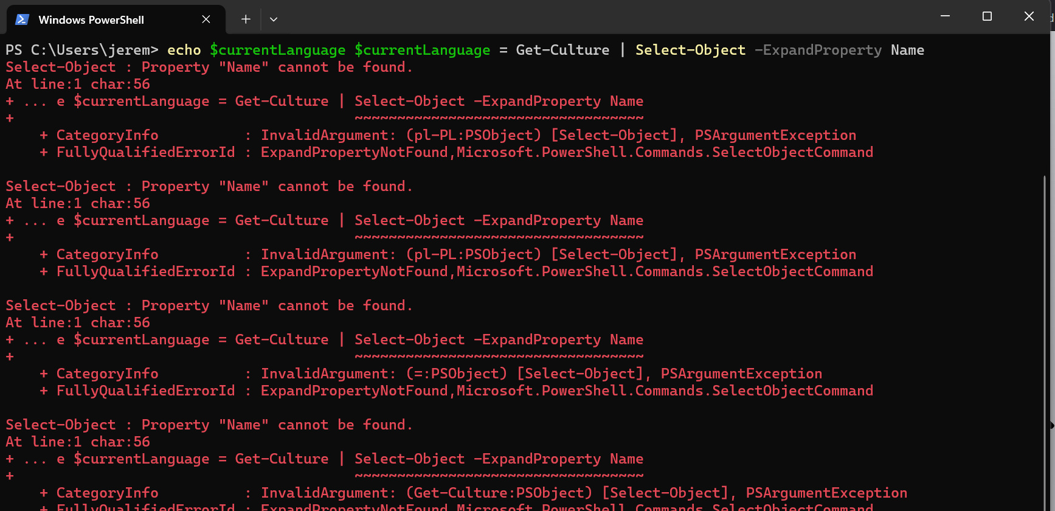Click the PS C:\Users\jerem> prompt text

81,50
